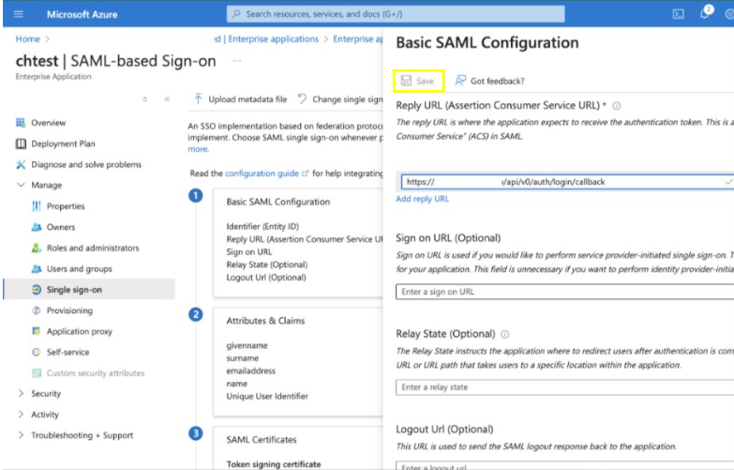Open Provisioning page
The image size is (734, 470).
[x=69, y=311]
